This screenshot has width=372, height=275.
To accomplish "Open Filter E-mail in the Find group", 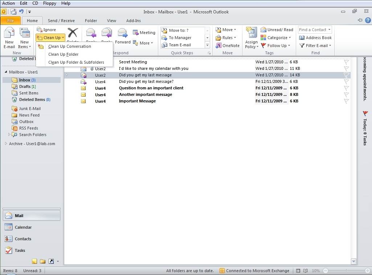I will point(315,45).
